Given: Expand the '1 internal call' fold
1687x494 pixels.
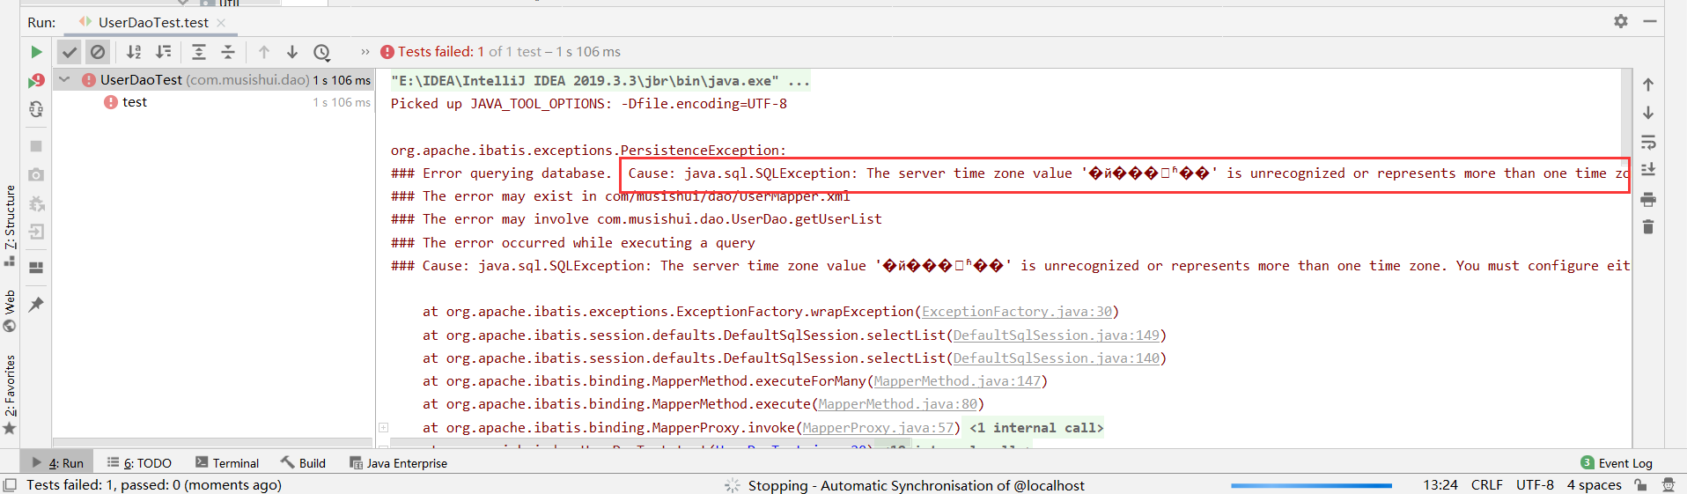Looking at the screenshot, I should [1036, 428].
